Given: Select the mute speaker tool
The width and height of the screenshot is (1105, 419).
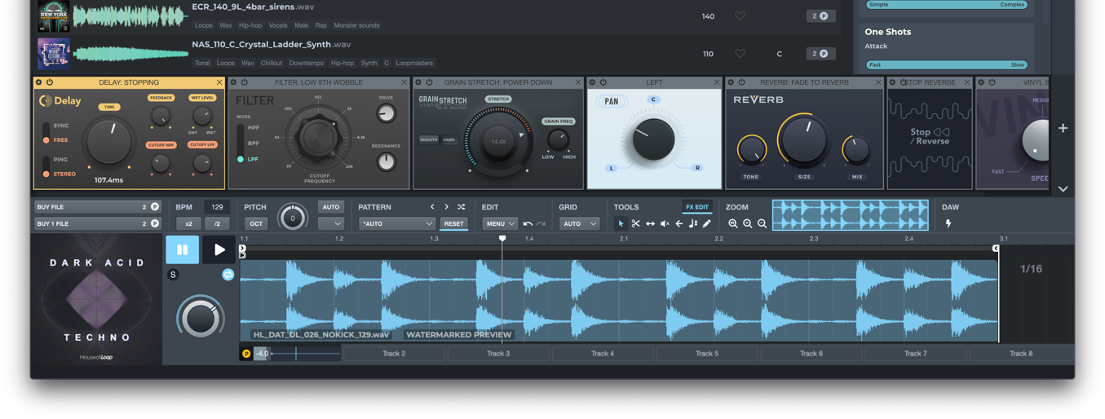Looking at the screenshot, I should click(x=665, y=223).
